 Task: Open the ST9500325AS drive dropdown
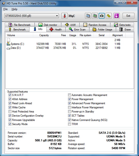32,16
